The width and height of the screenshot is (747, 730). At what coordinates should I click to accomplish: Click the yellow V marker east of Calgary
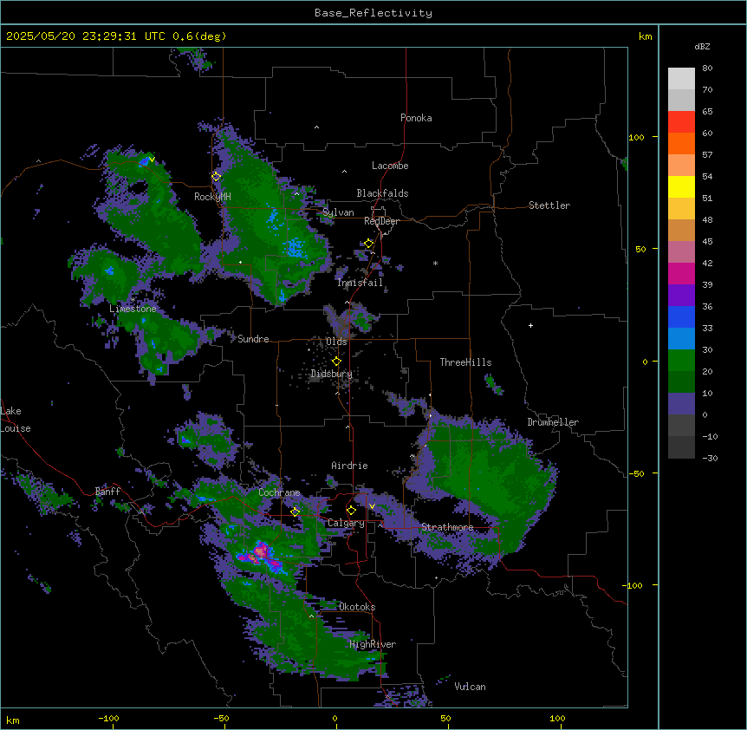(372, 506)
